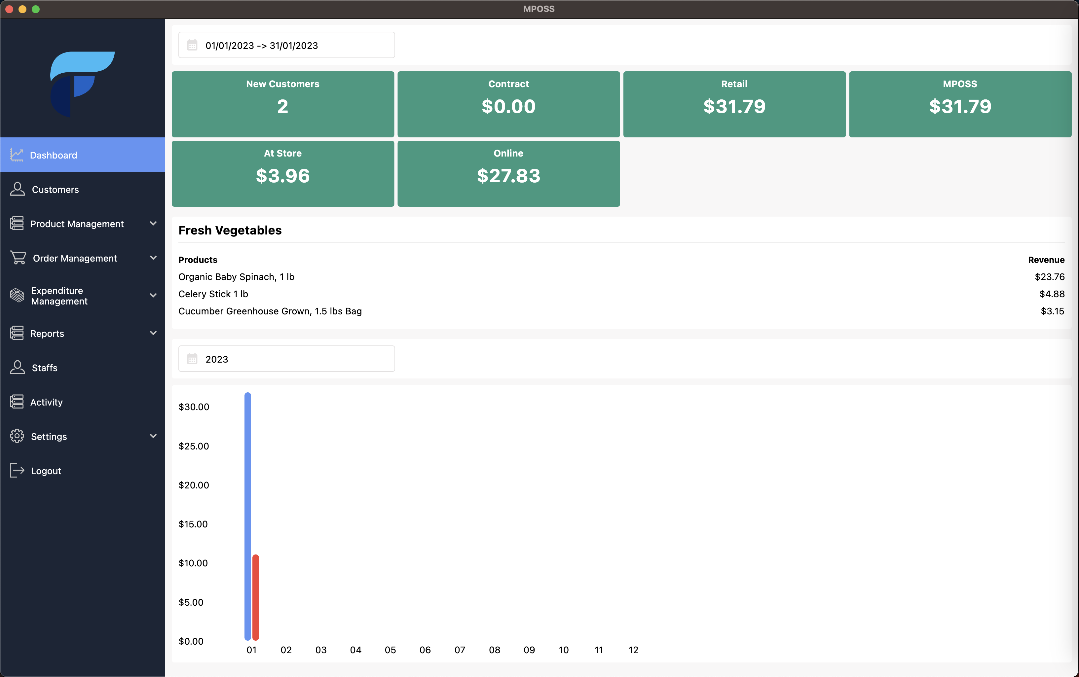Image resolution: width=1079 pixels, height=677 pixels.
Task: Click the Expenditure Management money stack icon
Action: [17, 296]
